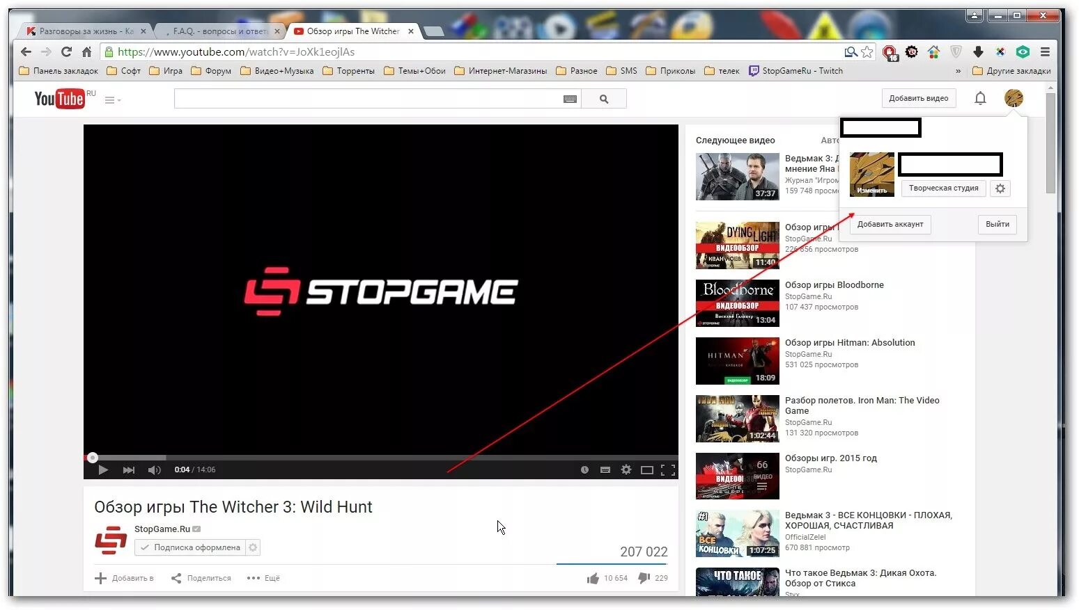
Task: Open the Ведьмак 3 - ВСЕ КОНЦОВКИ video
Action: tap(868, 520)
